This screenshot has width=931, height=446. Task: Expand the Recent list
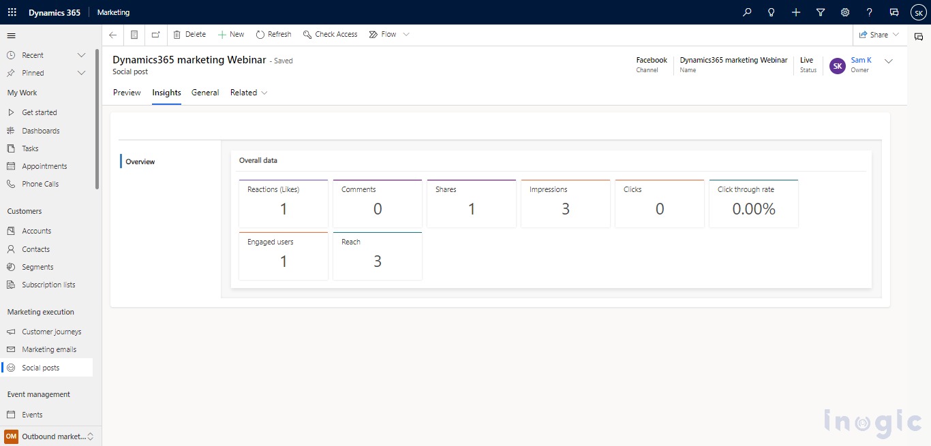click(x=81, y=55)
